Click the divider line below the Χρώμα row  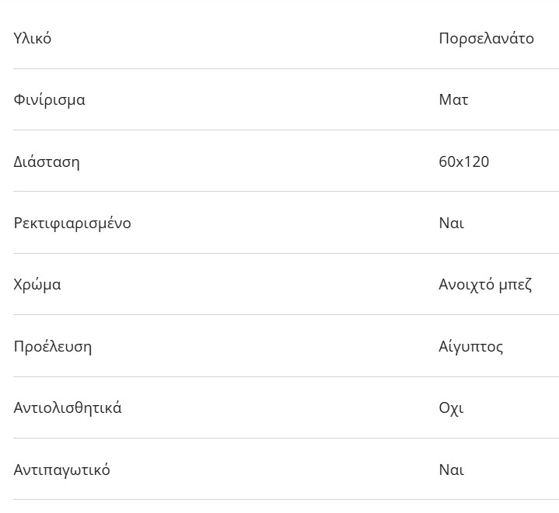285,315
